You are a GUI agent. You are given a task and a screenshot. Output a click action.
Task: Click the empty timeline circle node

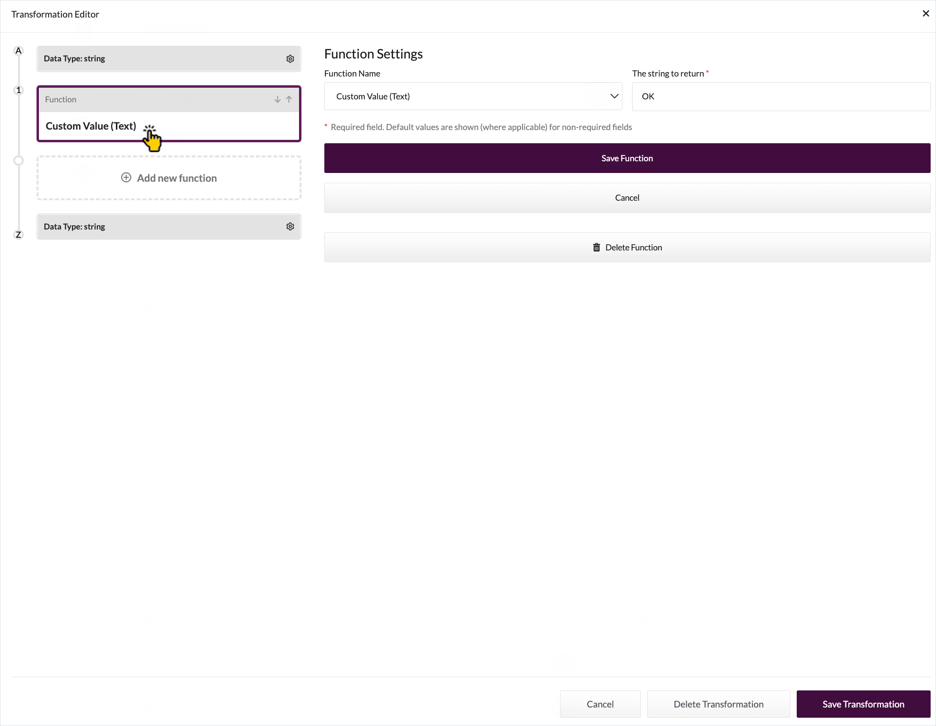[19, 160]
